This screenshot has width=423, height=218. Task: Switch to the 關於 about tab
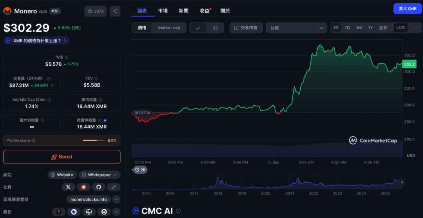pos(225,11)
